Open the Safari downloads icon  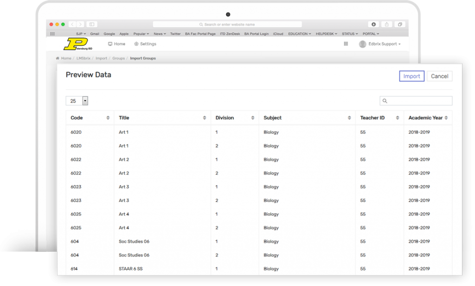click(373, 24)
